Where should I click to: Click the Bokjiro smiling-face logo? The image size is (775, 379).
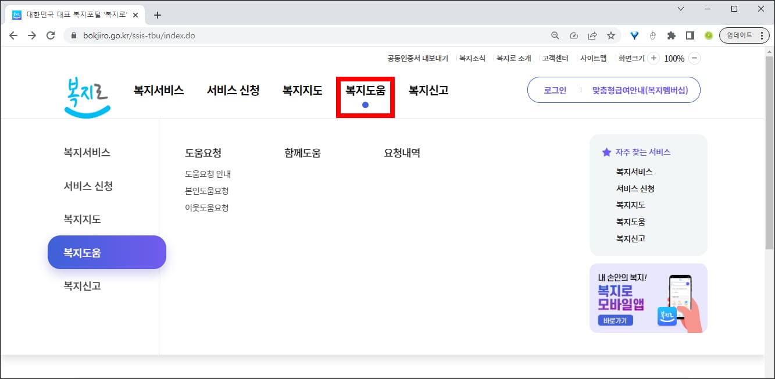(x=86, y=96)
